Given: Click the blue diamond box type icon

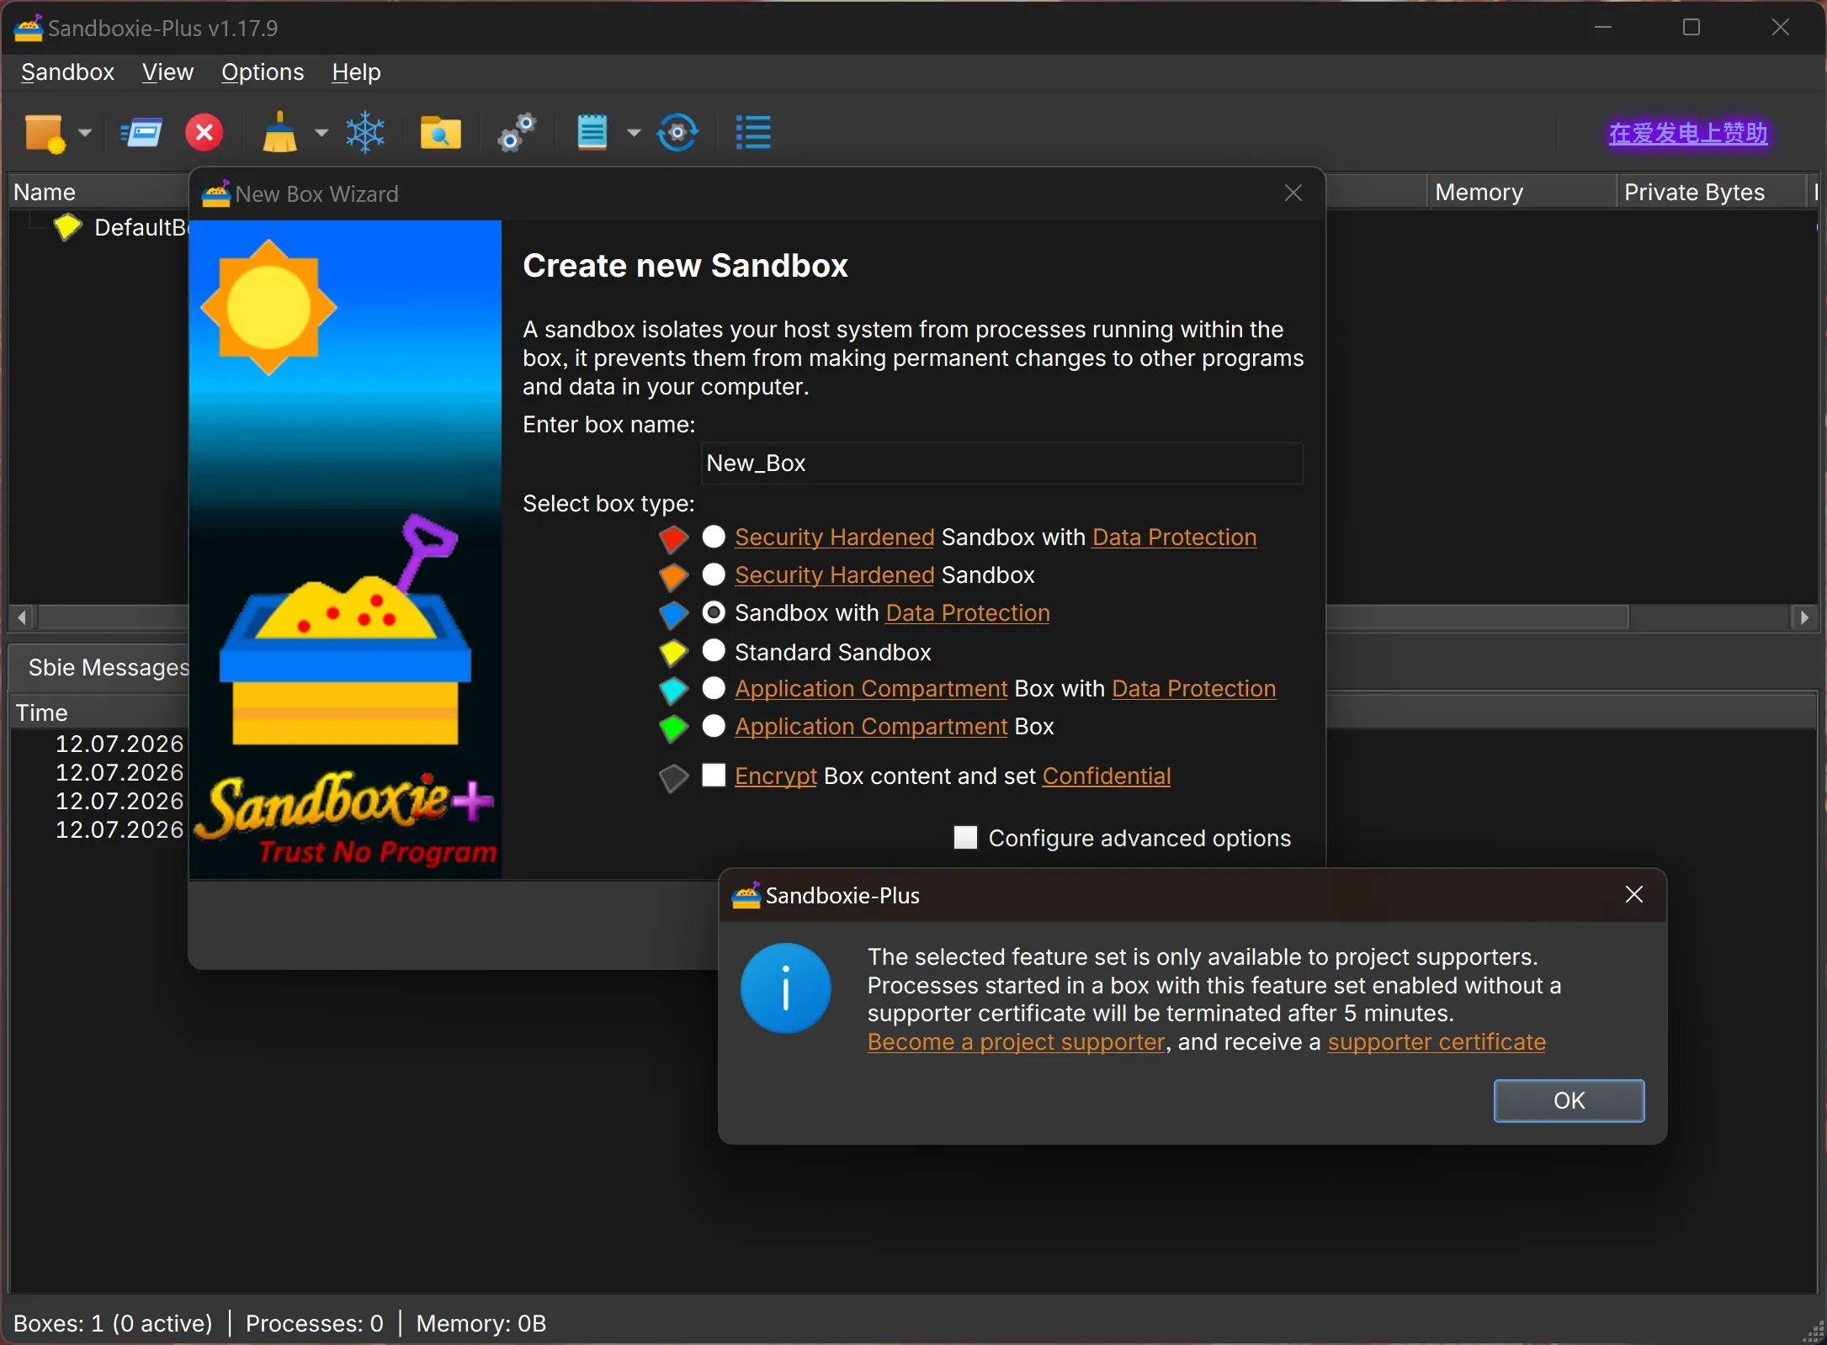Looking at the screenshot, I should [x=673, y=614].
